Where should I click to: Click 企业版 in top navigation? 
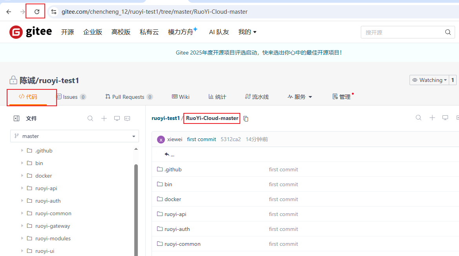click(93, 32)
